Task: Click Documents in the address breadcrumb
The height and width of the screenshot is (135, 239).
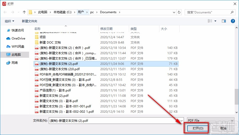Action: 108,12
